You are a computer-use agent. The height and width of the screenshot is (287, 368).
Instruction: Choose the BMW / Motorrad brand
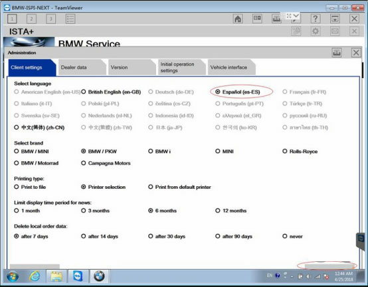coord(36,163)
